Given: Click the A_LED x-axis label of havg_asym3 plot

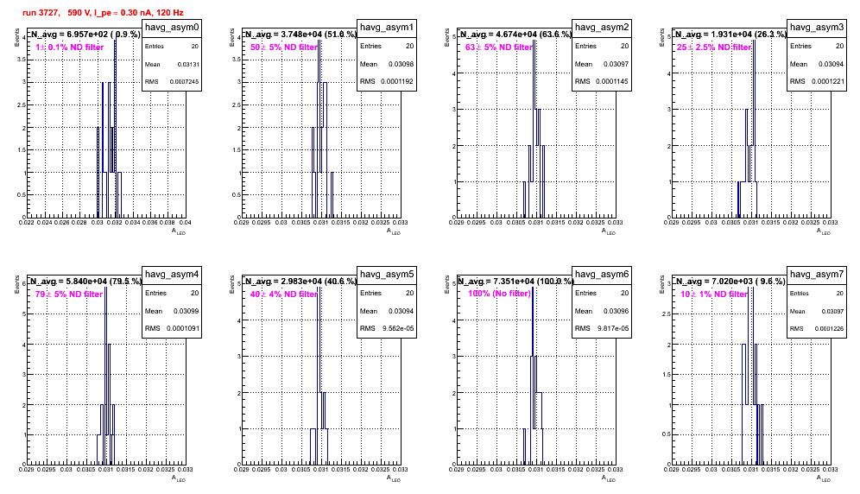Looking at the screenshot, I should pyautogui.click(x=824, y=231).
